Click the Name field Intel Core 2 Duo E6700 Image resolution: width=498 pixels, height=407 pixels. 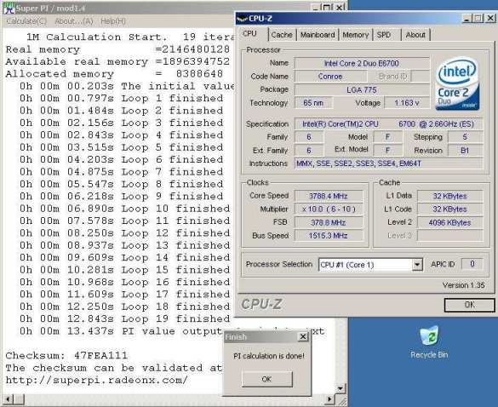click(362, 63)
